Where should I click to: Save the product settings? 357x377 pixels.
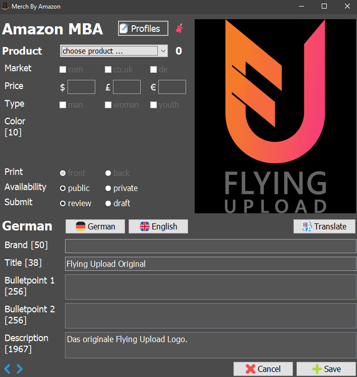[x=326, y=369]
